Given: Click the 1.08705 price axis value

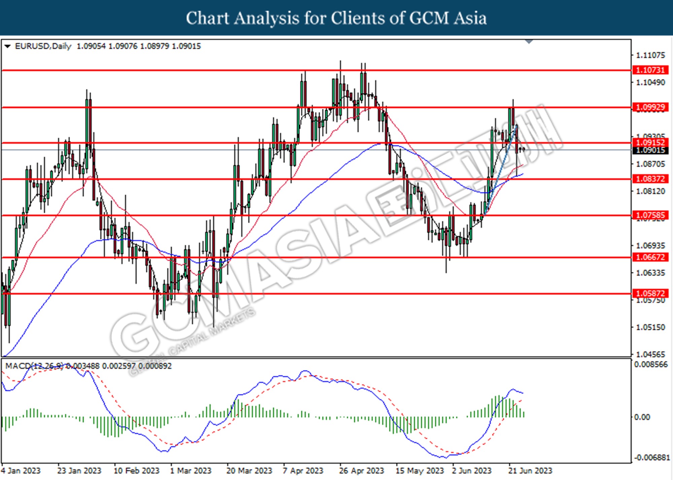Looking at the screenshot, I should pos(650,164).
